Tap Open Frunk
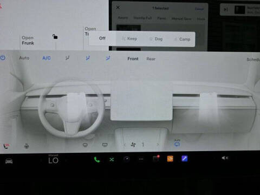260x195 pixels. click(x=28, y=40)
